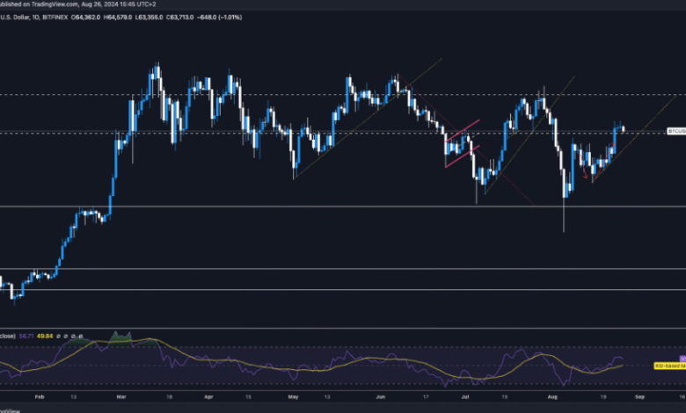Click the May label on time axis
Viewport: 686px width, 413px height.
click(x=293, y=397)
